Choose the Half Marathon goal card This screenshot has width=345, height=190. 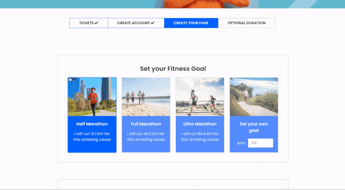click(x=92, y=115)
